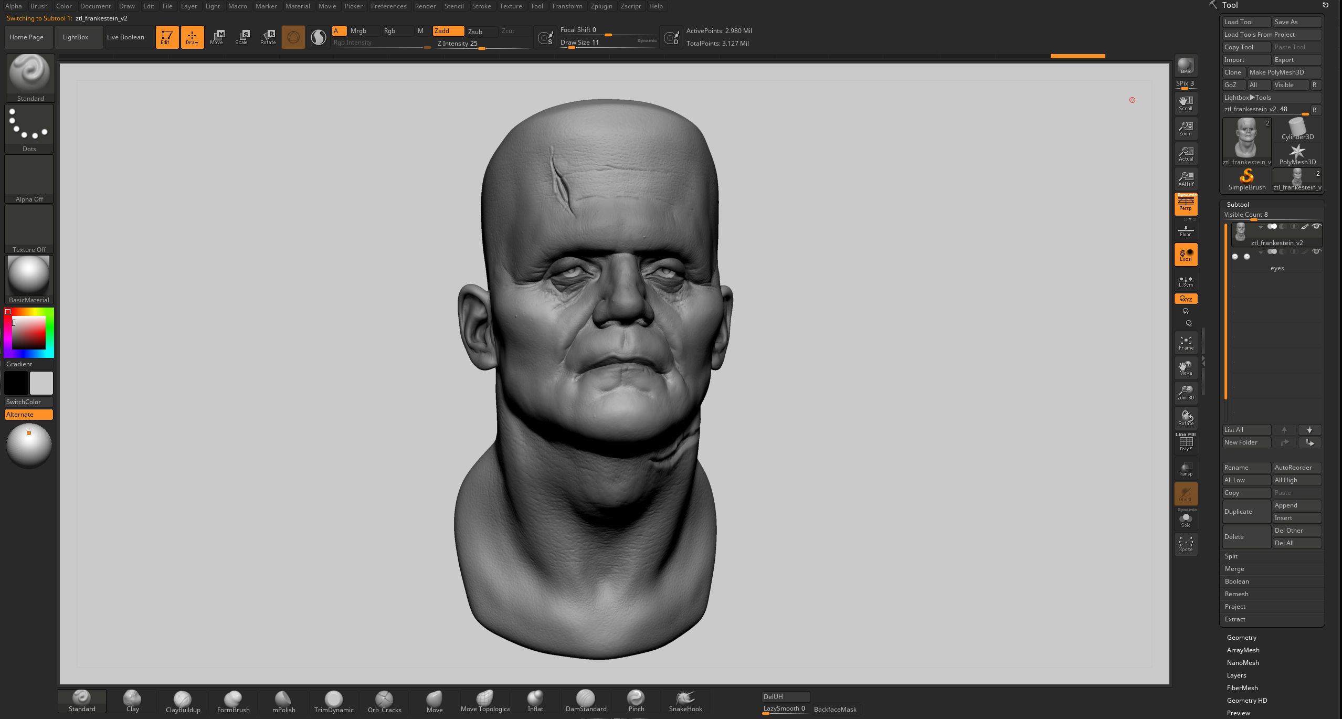The width and height of the screenshot is (1342, 719).
Task: Click the BPR render button
Action: tap(1186, 66)
